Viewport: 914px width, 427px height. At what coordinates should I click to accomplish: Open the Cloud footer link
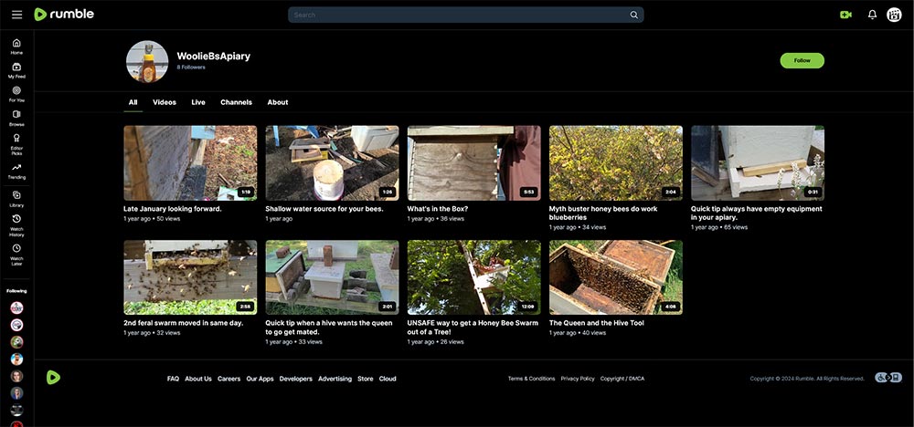click(388, 379)
